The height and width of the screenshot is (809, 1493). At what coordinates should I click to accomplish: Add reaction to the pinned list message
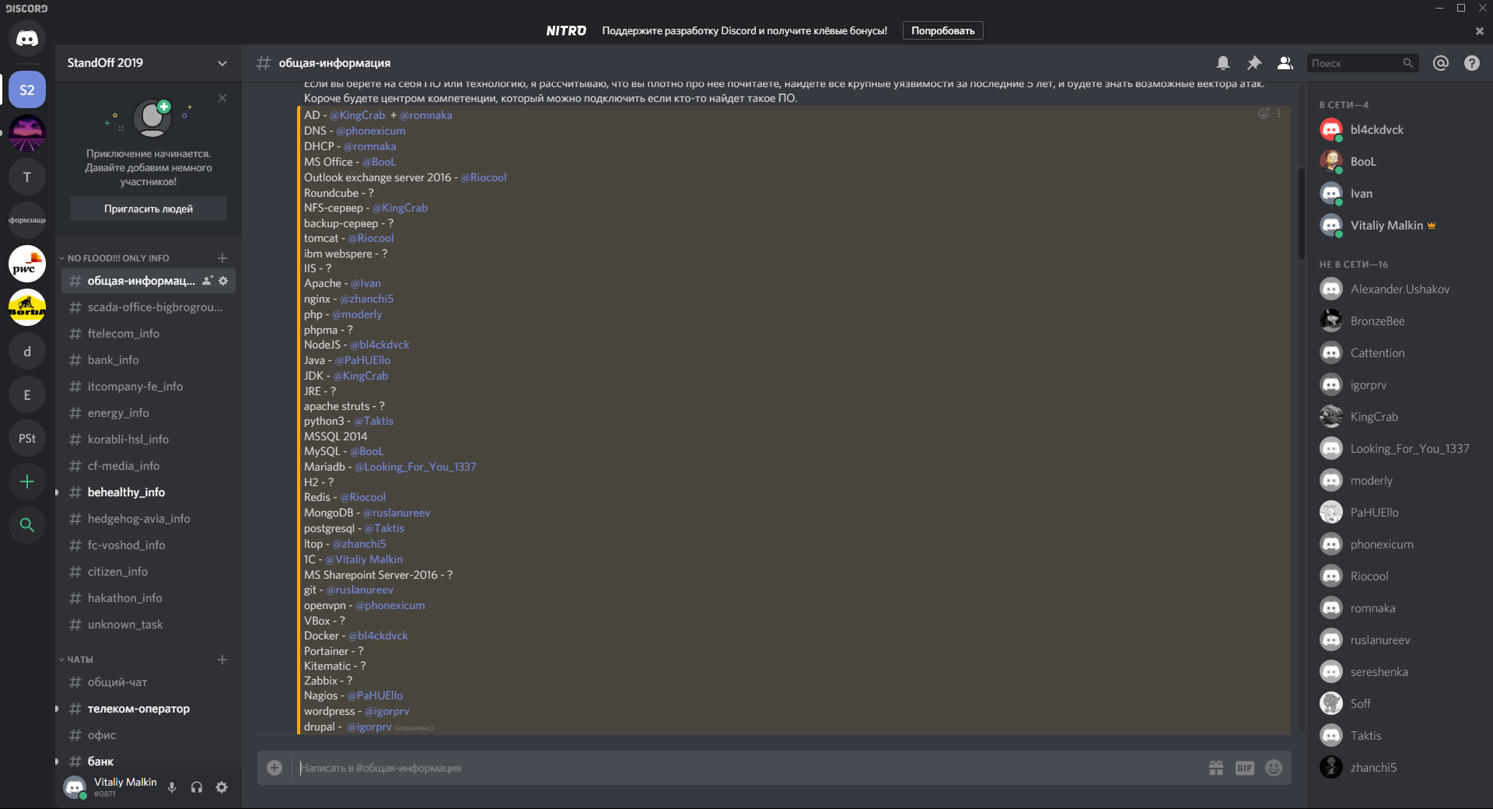click(x=1264, y=114)
